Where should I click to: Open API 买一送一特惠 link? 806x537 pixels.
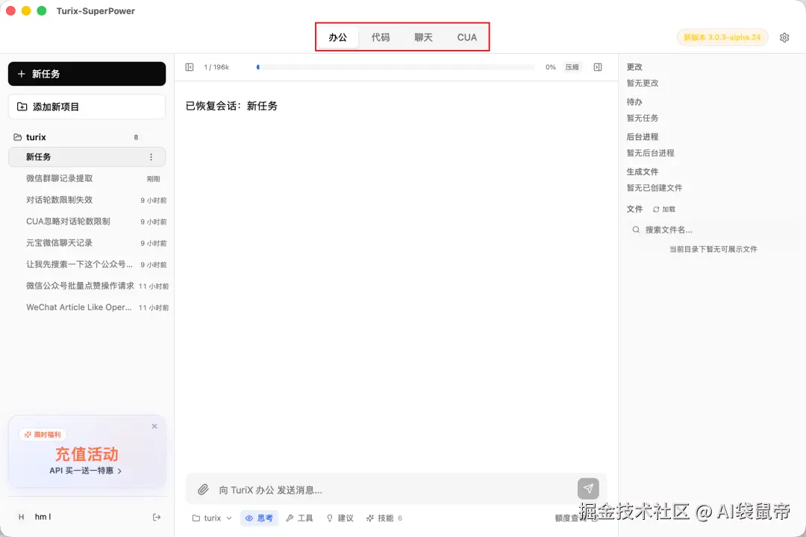click(85, 471)
